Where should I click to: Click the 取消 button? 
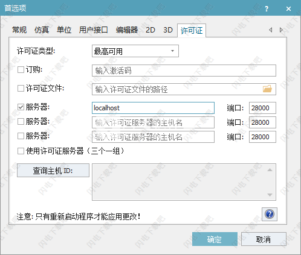[264, 239]
